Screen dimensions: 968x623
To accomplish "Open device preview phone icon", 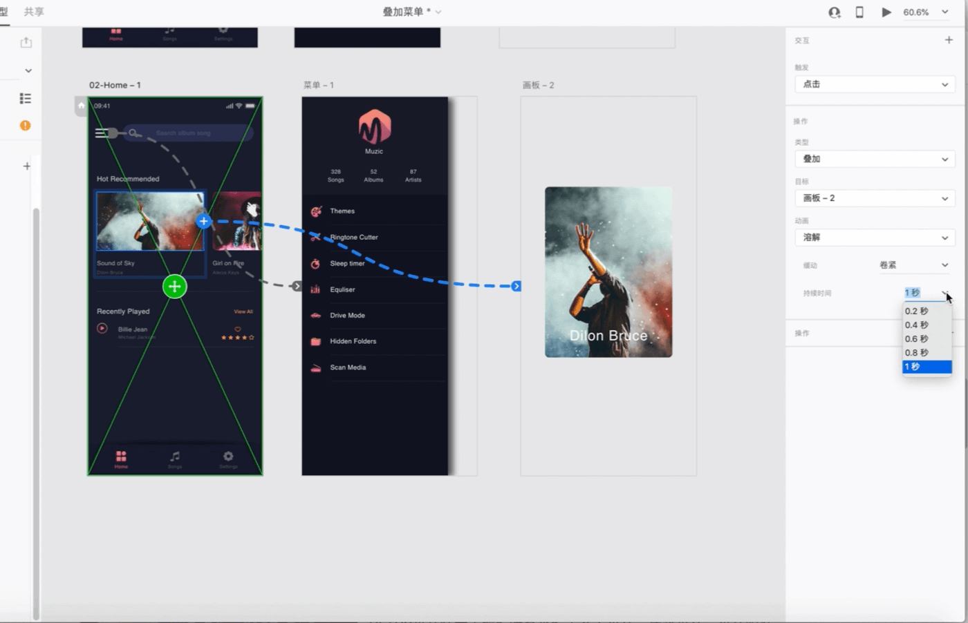I will [859, 12].
